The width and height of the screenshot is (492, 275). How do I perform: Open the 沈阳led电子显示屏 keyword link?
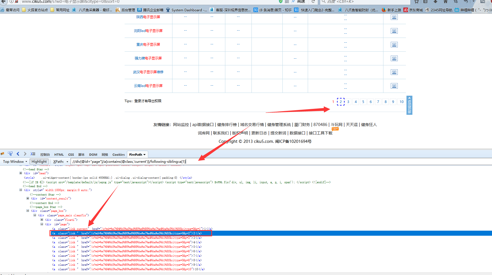click(148, 31)
